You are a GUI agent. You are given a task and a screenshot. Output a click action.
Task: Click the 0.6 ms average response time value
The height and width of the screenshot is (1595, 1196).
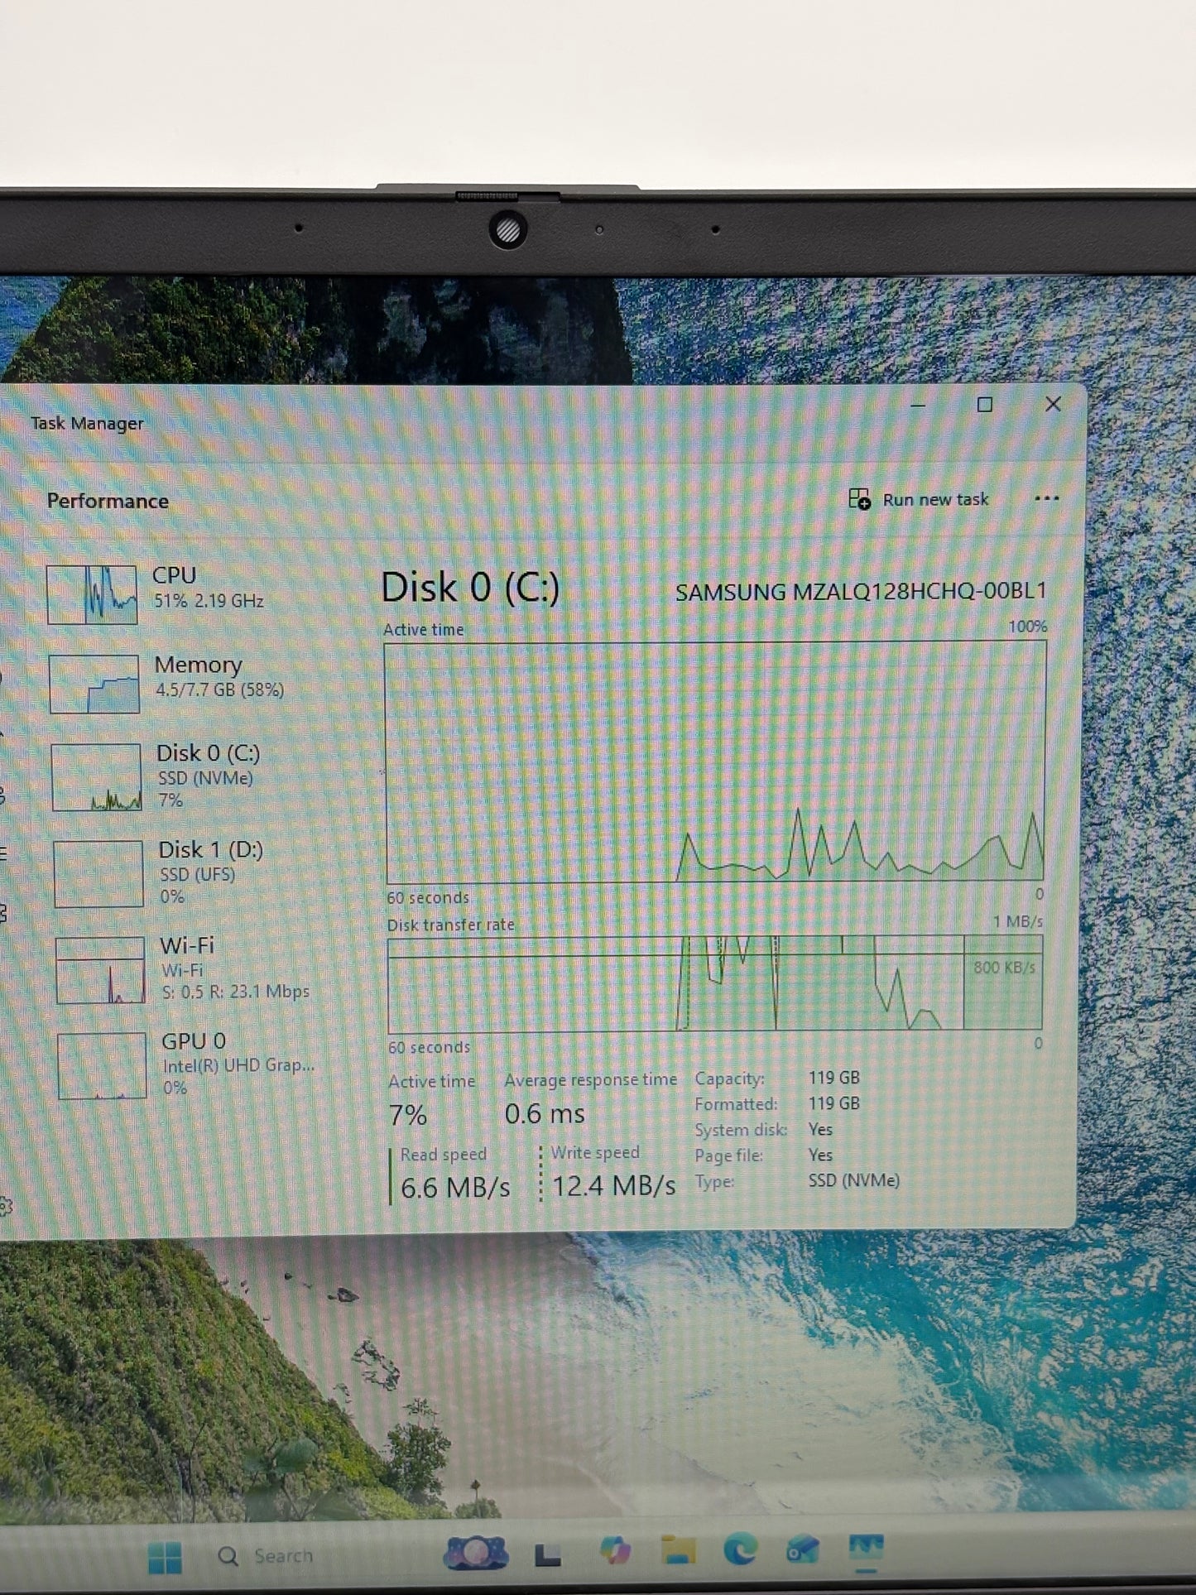545,1114
